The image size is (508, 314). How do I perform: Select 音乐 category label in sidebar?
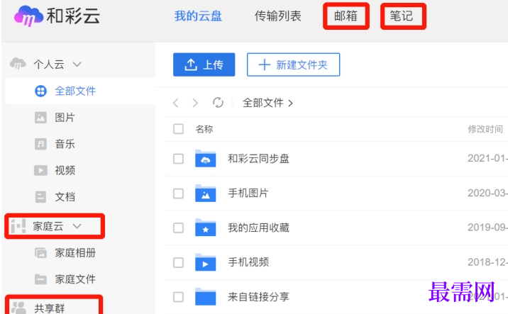point(65,144)
